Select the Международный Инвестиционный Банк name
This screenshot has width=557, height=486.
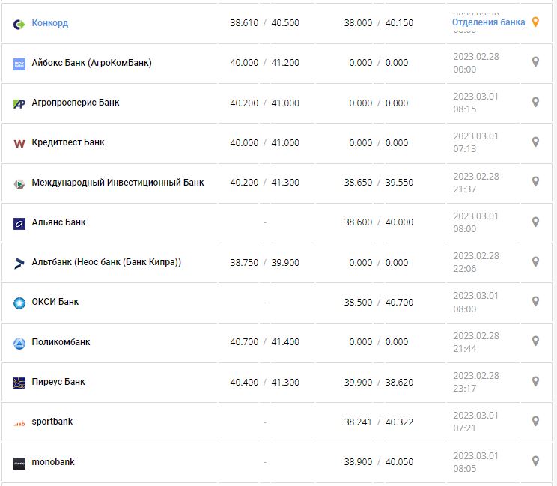click(118, 183)
